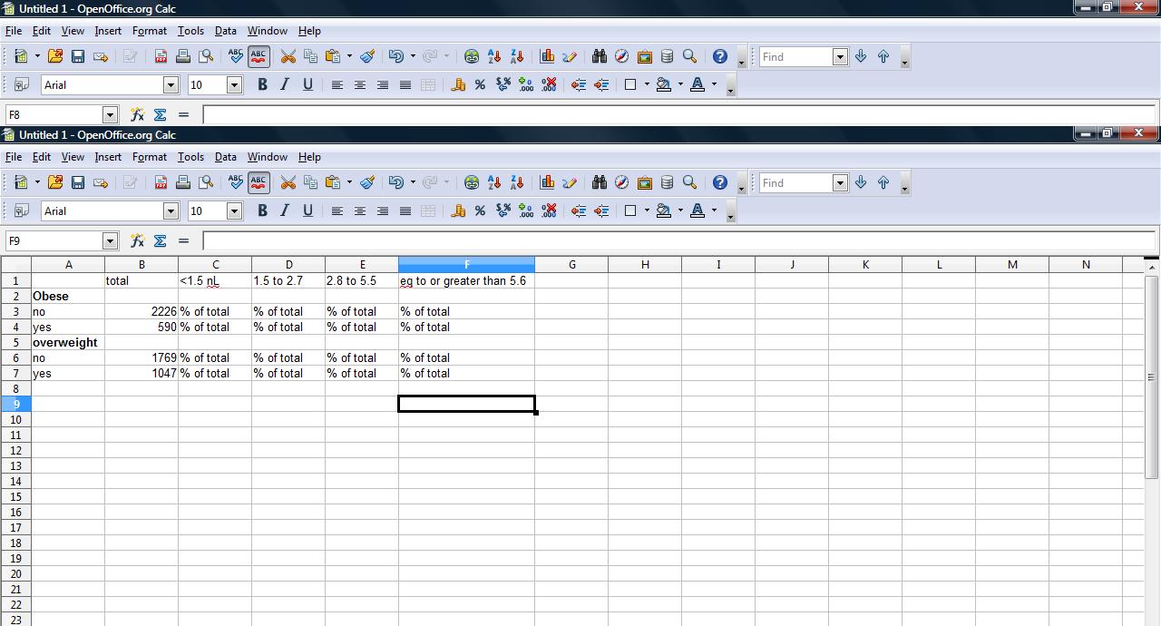1161x626 pixels.
Task: Expand the Name Box dropdown showing F9
Action: tap(110, 241)
